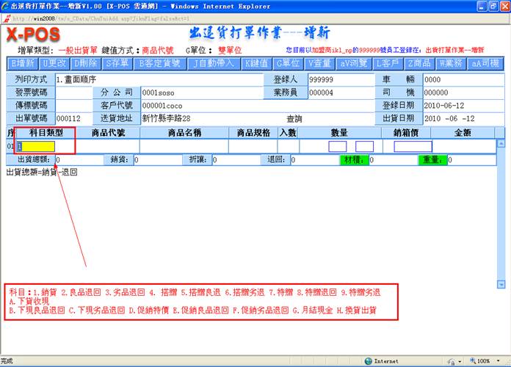Open the V查量 quantity lookup

coord(320,63)
